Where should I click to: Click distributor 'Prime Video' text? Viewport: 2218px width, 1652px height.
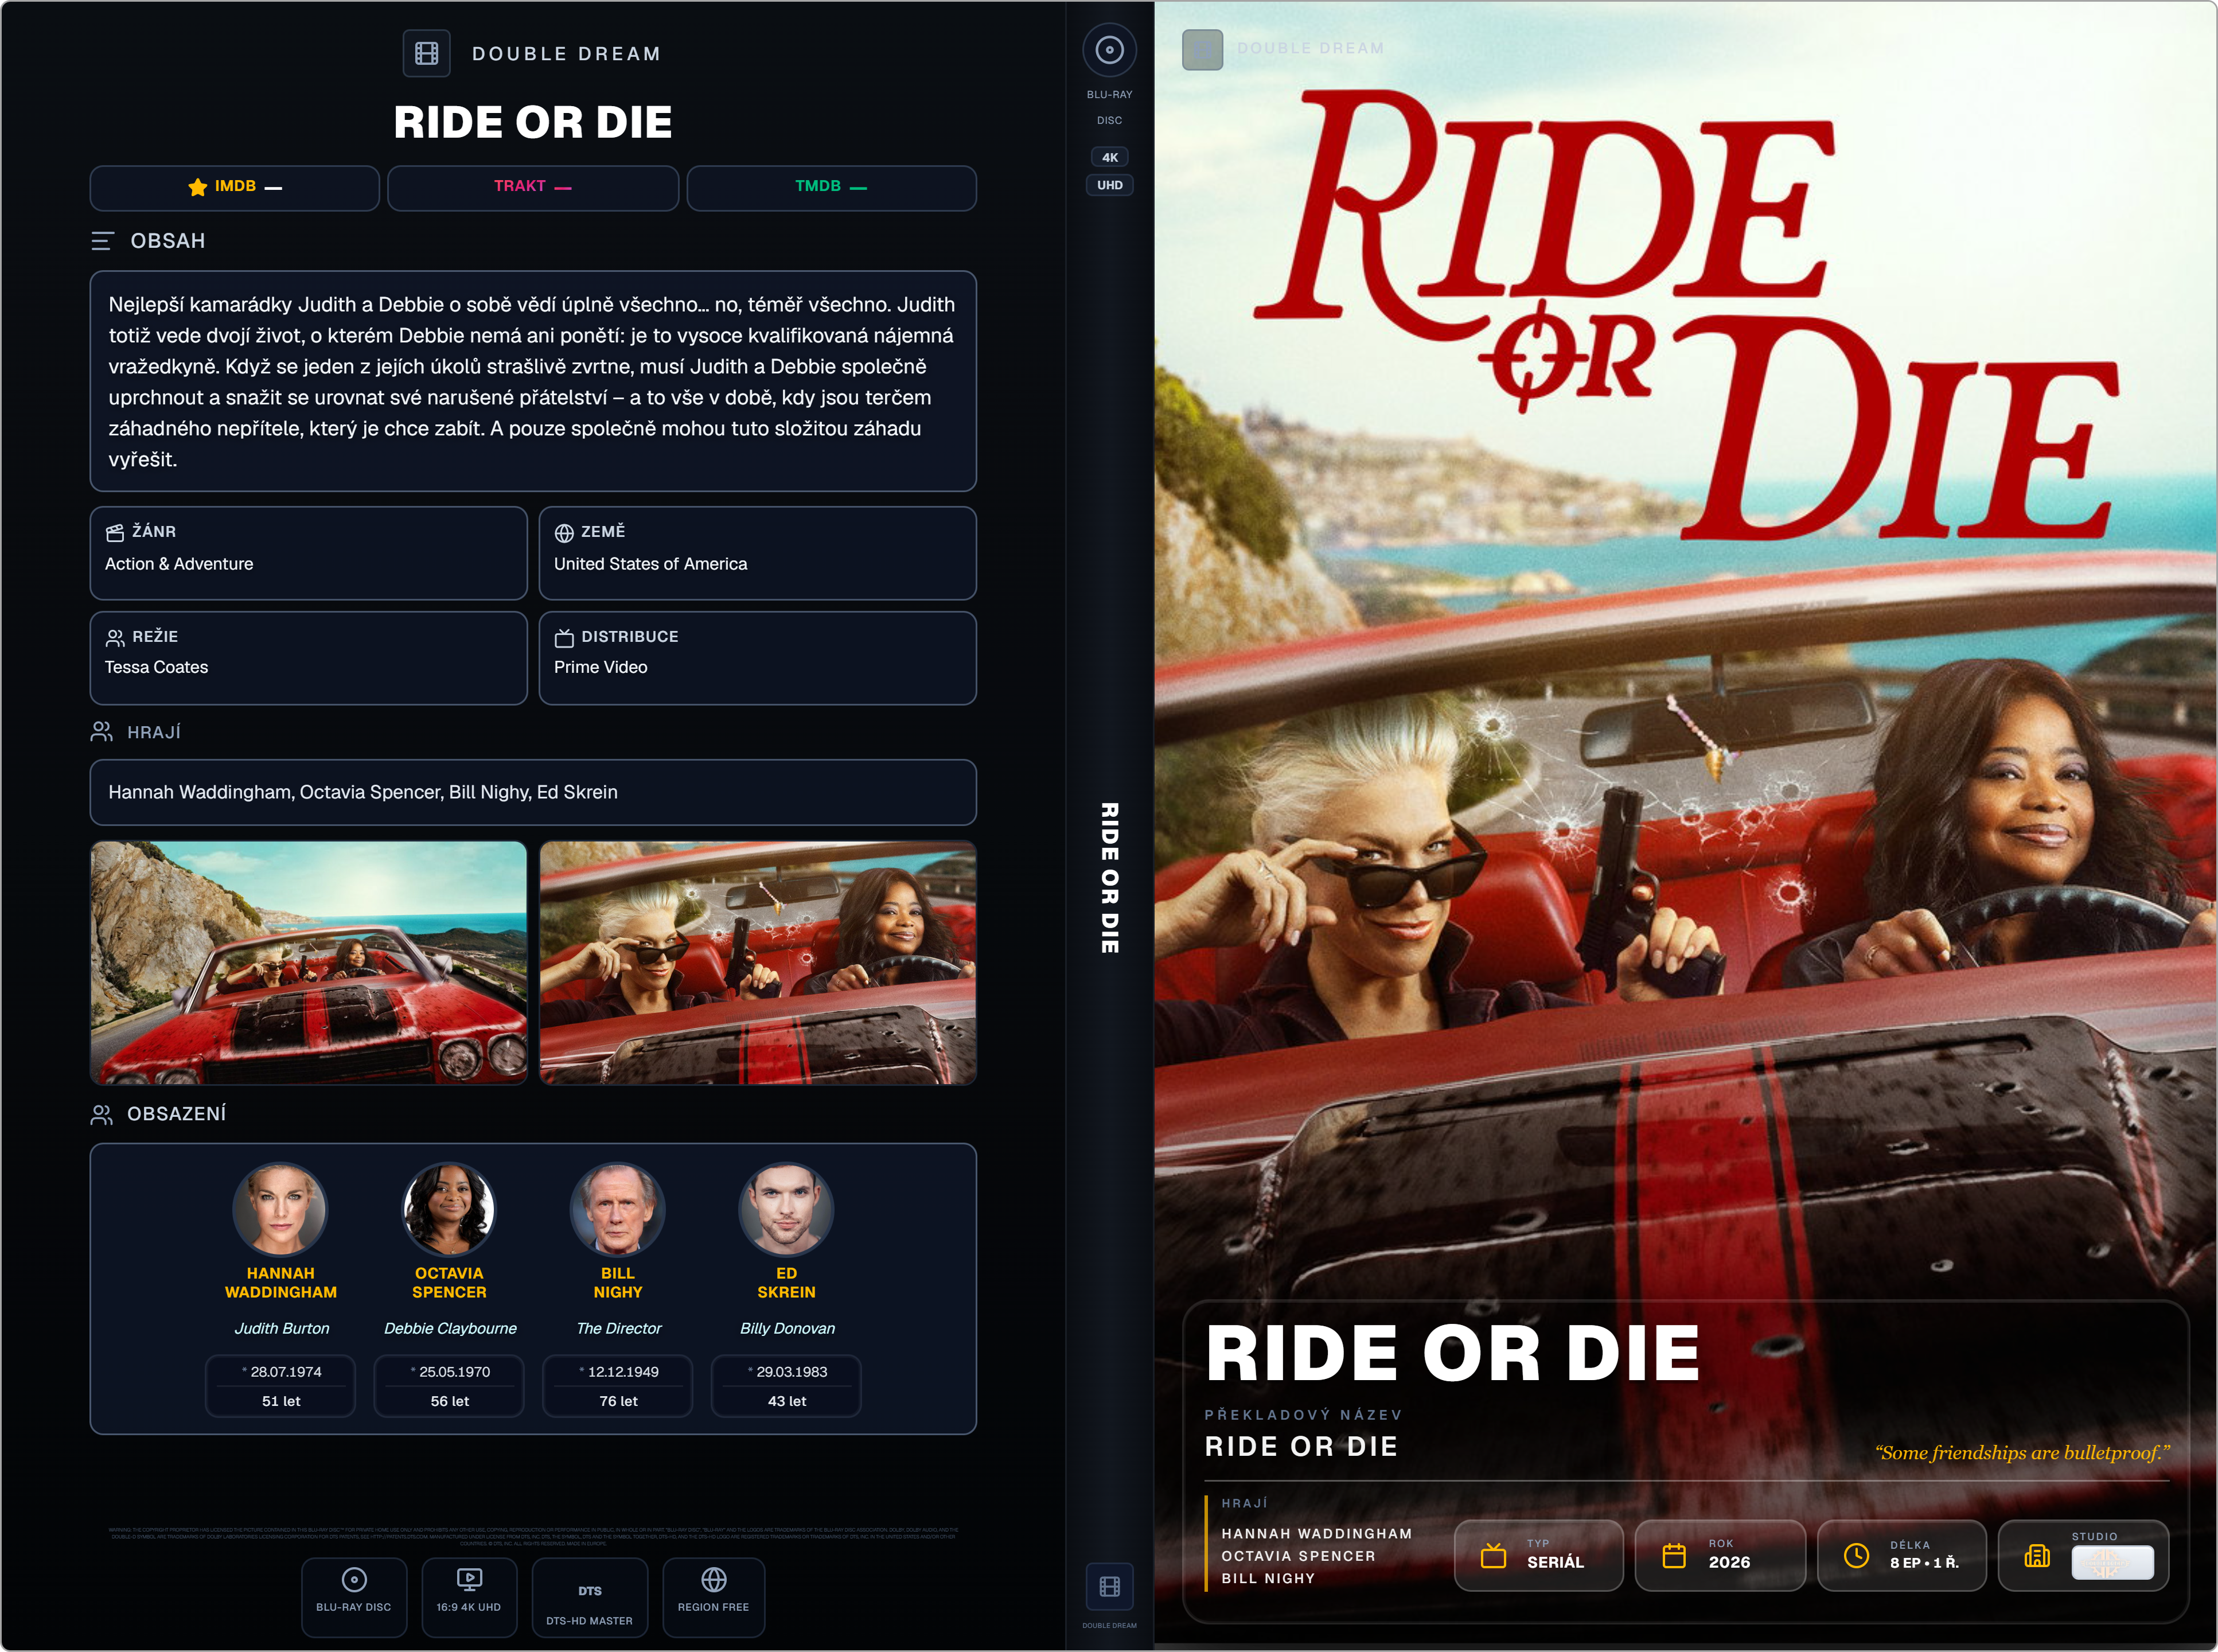601,667
